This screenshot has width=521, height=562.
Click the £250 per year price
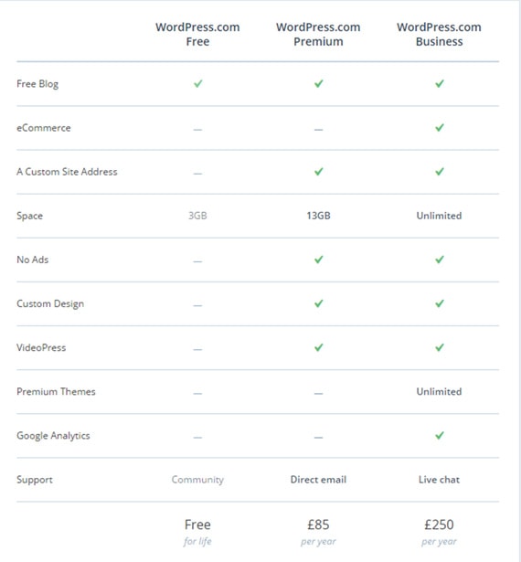tap(440, 532)
